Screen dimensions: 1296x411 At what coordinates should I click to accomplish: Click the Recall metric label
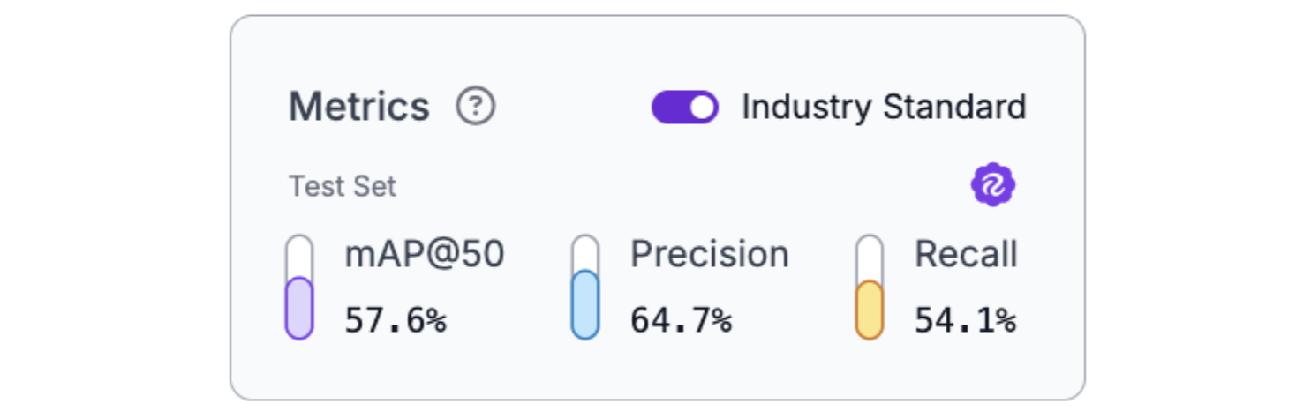click(x=966, y=255)
